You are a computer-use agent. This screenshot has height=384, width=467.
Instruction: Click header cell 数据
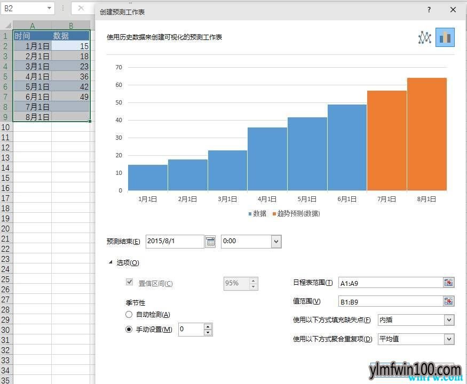[70, 36]
